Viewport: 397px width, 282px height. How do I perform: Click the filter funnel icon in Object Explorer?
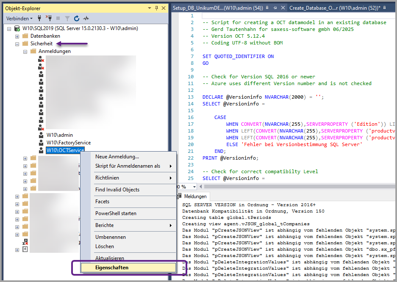[x=67, y=19]
